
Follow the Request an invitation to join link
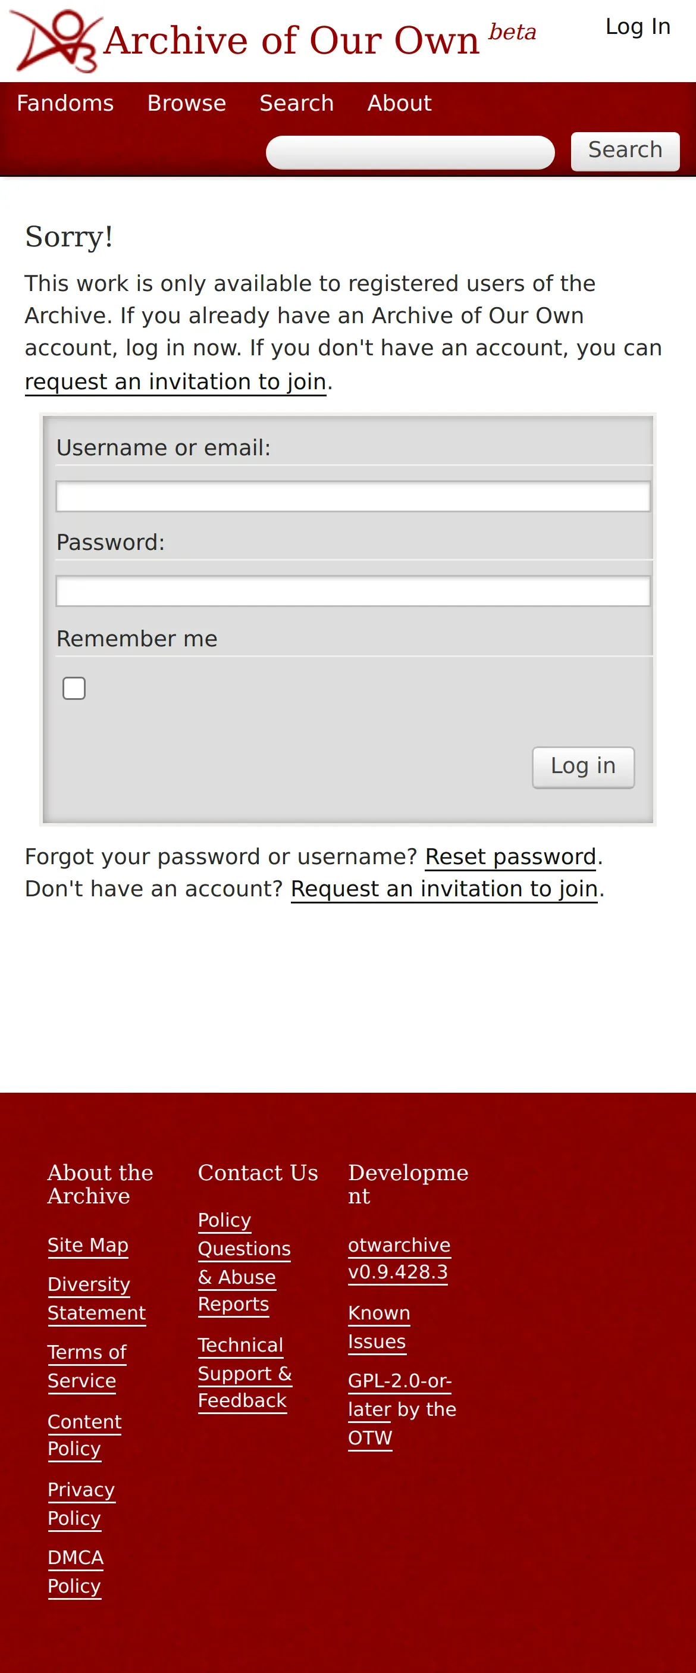(444, 889)
